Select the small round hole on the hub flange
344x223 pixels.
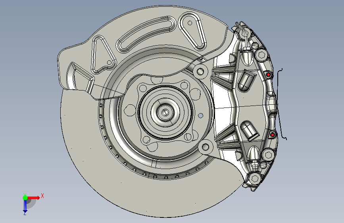200,115
